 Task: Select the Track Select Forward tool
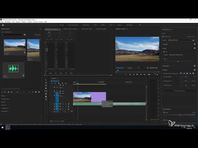(x=46, y=83)
